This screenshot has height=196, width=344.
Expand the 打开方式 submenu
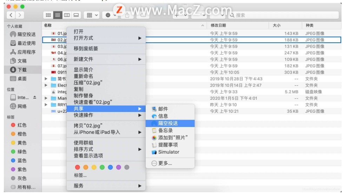point(106,38)
